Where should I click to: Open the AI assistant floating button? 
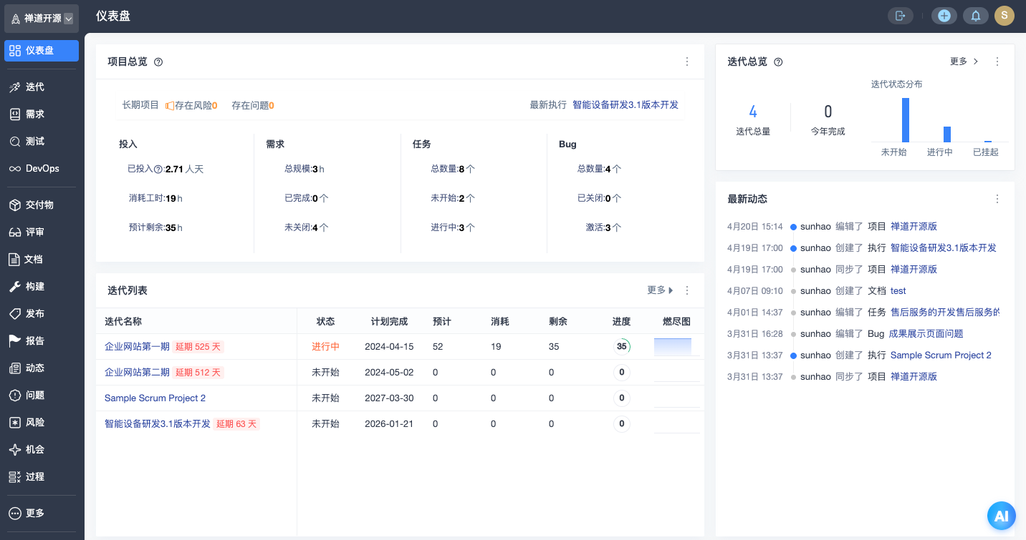coord(1001,516)
